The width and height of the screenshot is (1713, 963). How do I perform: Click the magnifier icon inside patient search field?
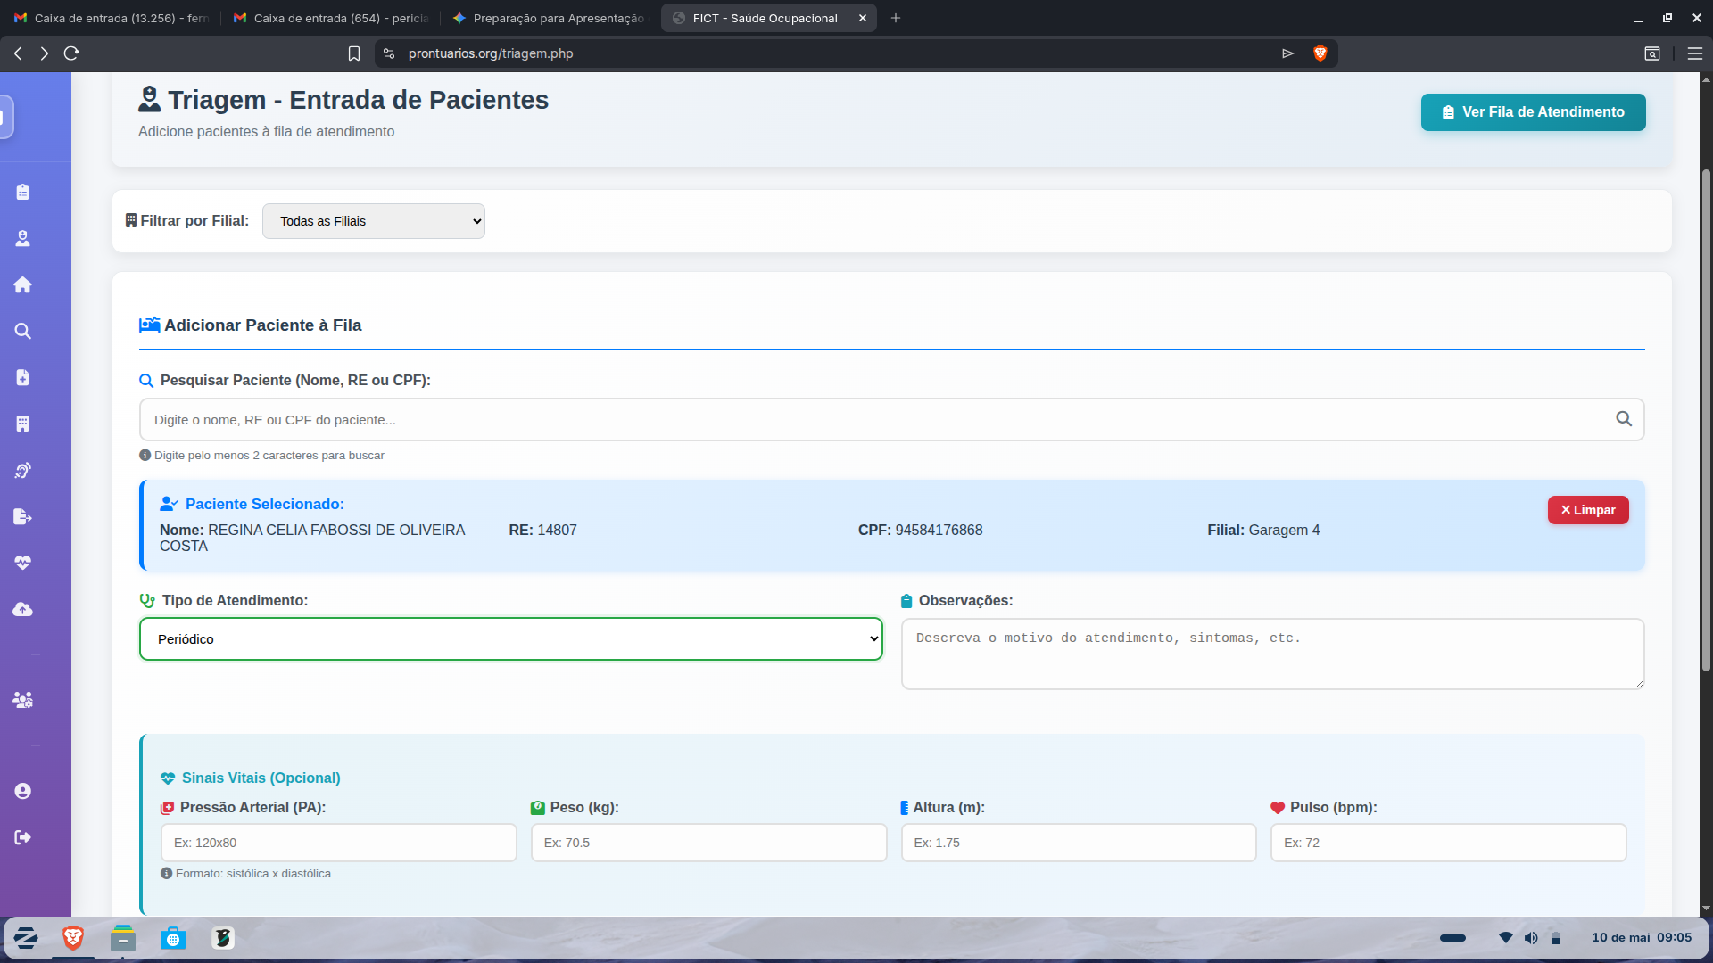1624,419
